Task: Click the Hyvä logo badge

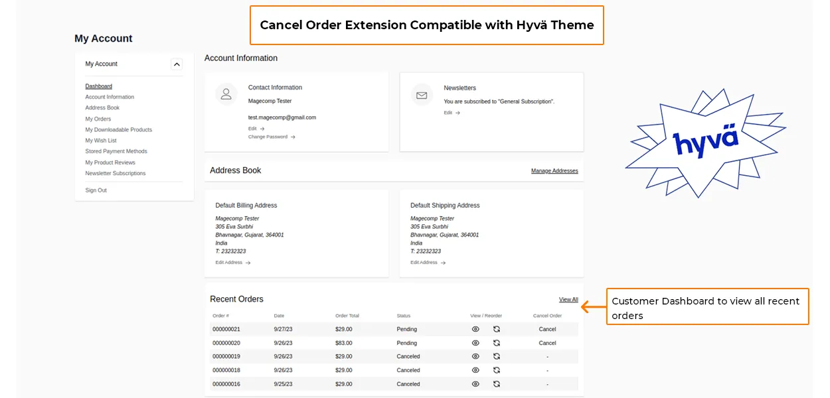Action: click(705, 143)
